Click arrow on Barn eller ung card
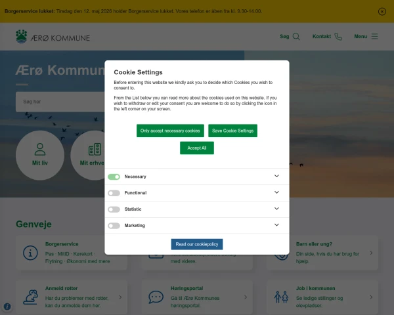 click(371, 253)
